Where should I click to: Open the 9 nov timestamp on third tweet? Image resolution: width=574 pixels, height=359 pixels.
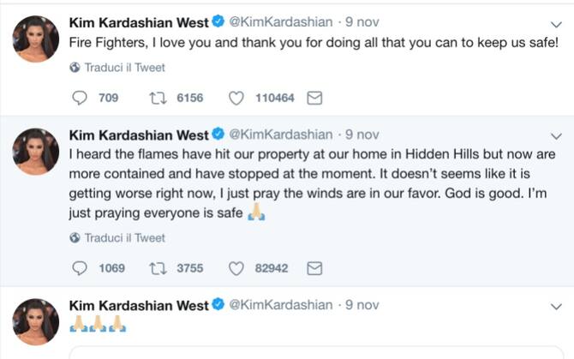(362, 304)
